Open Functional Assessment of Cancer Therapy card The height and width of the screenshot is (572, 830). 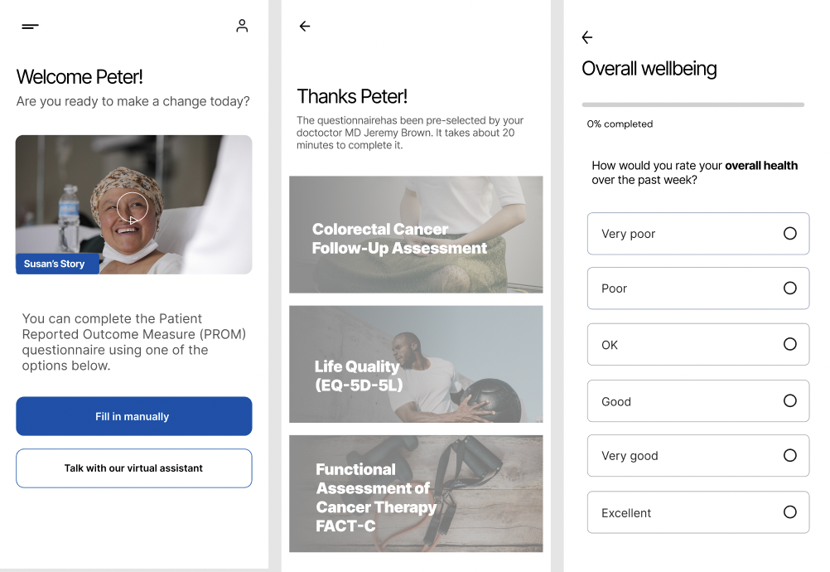point(416,493)
